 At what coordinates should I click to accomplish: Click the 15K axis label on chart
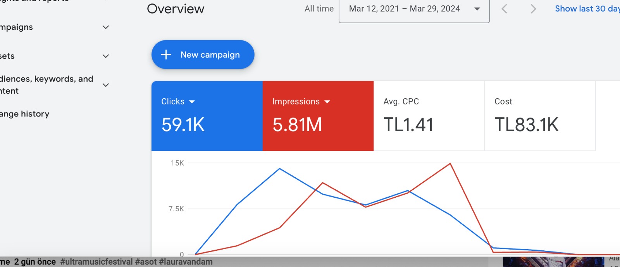pyautogui.click(x=177, y=163)
